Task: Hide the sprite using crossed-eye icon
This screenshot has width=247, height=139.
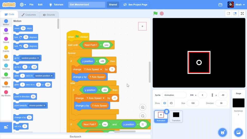Action: coord(171,103)
